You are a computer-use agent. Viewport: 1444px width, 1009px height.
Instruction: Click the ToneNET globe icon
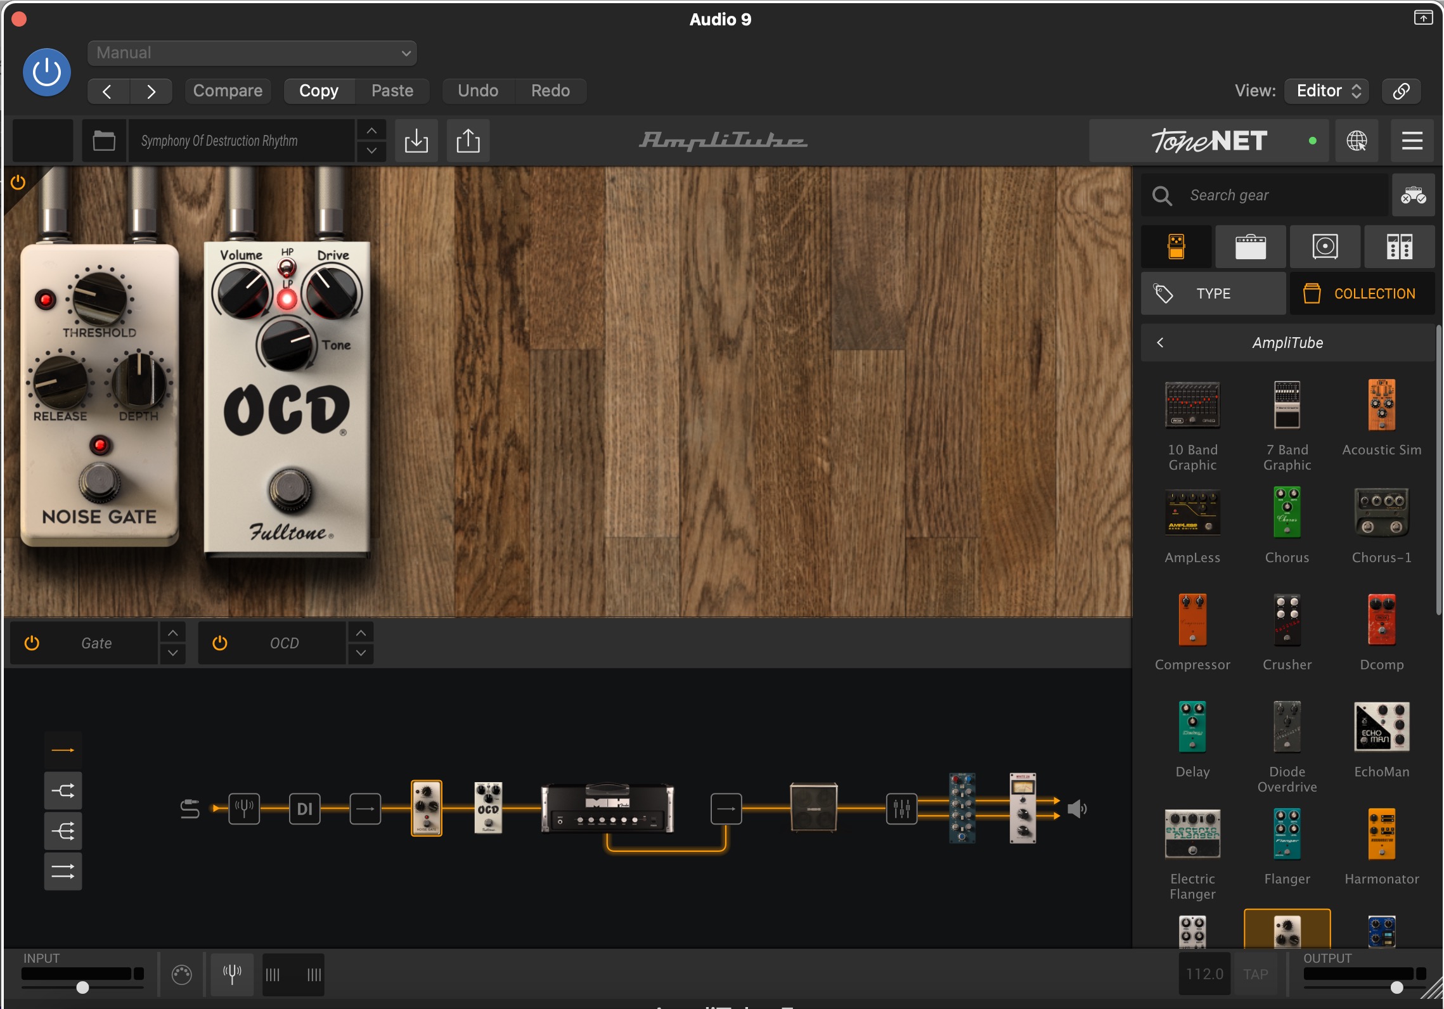pyautogui.click(x=1357, y=141)
